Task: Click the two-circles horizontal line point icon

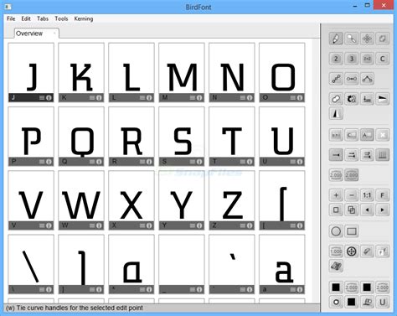Action: point(352,79)
